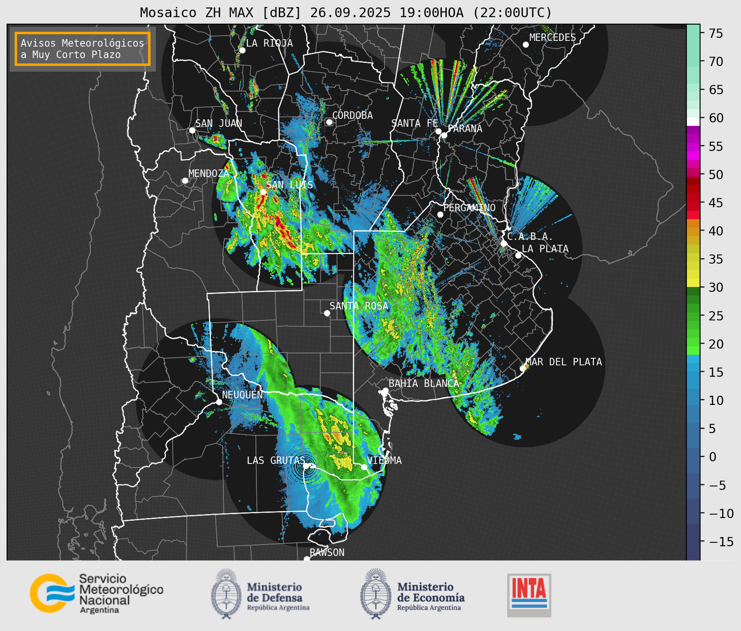Click the Santa Fe city marker

[438, 131]
